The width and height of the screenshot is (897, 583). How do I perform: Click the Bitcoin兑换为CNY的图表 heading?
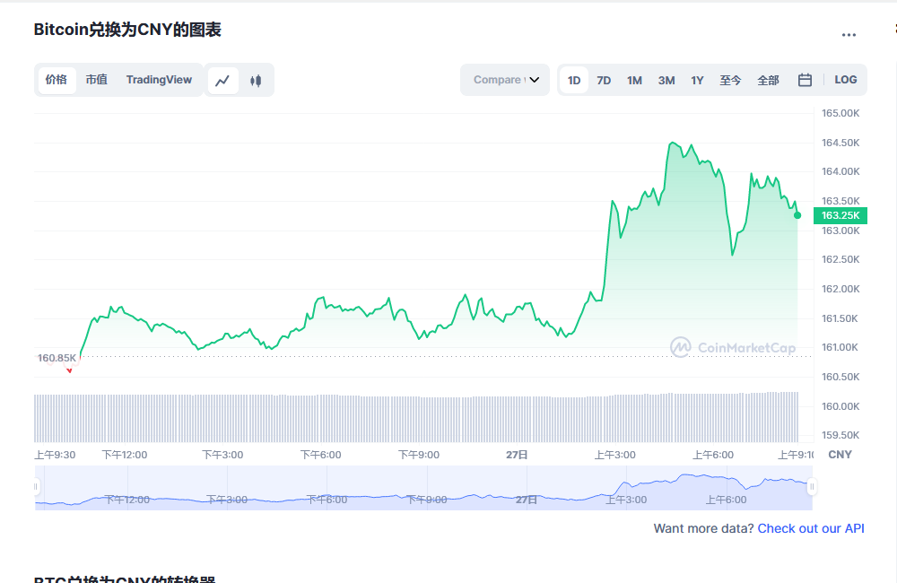tap(127, 30)
